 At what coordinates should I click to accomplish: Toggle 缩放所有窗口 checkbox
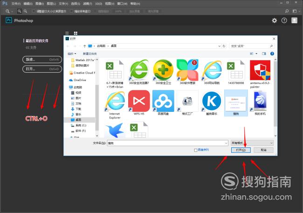(72, 11)
